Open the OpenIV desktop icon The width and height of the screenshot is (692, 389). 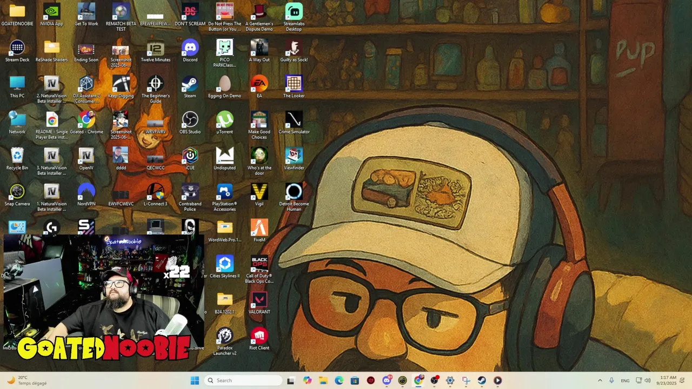86,159
